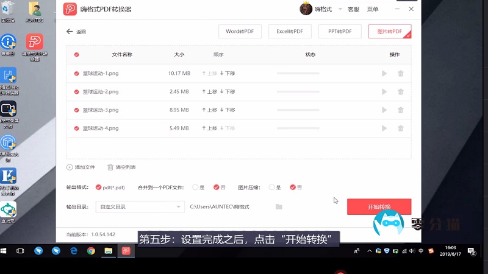The height and width of the screenshot is (274, 488).
Task: Open Chrome from the Windows taskbar
Action: (x=91, y=250)
